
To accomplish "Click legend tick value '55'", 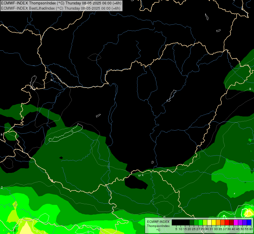I will click(247, 229).
